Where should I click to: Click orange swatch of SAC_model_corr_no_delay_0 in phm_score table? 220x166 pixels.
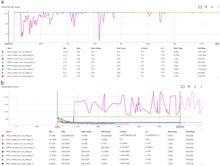3,160
